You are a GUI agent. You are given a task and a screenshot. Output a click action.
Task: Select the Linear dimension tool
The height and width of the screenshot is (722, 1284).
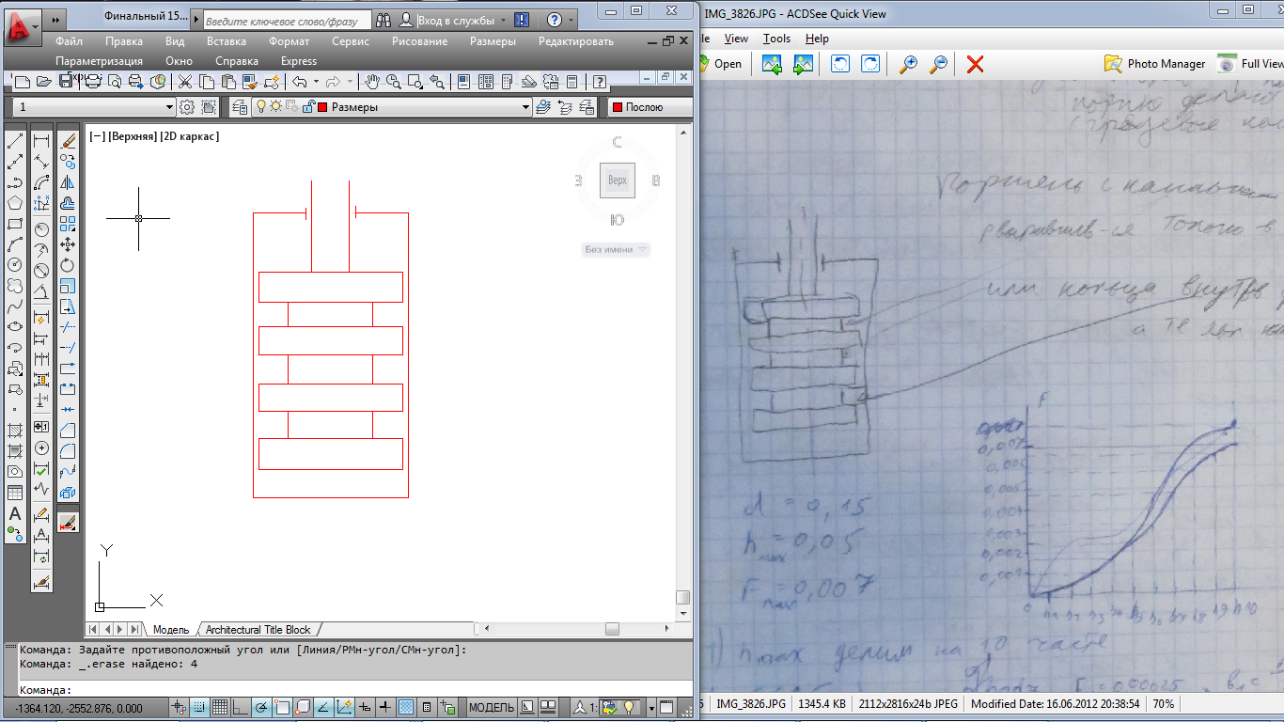point(41,142)
